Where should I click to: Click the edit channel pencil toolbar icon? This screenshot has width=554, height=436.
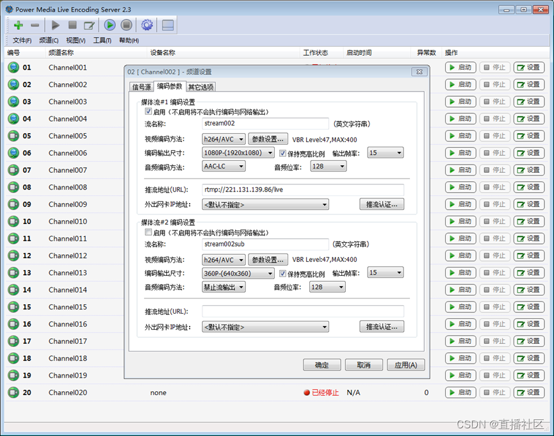89,25
